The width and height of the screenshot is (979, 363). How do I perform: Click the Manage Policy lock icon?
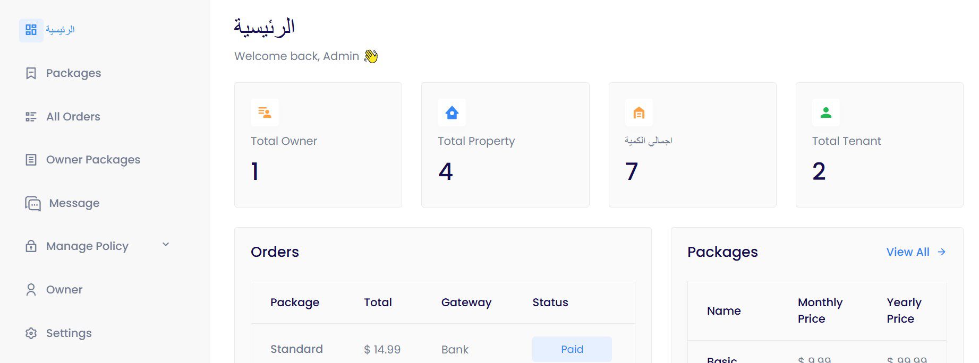(31, 246)
